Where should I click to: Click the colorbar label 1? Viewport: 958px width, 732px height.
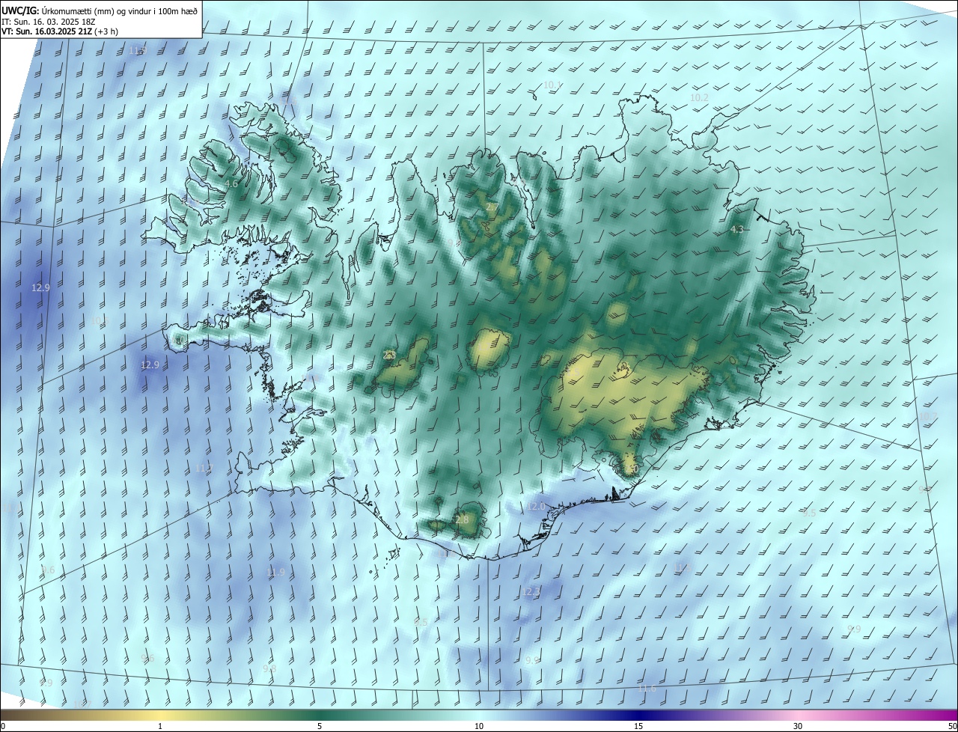point(160,727)
